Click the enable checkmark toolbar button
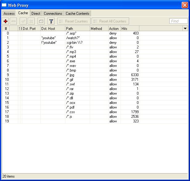190x181 pixels. [x=23, y=21]
